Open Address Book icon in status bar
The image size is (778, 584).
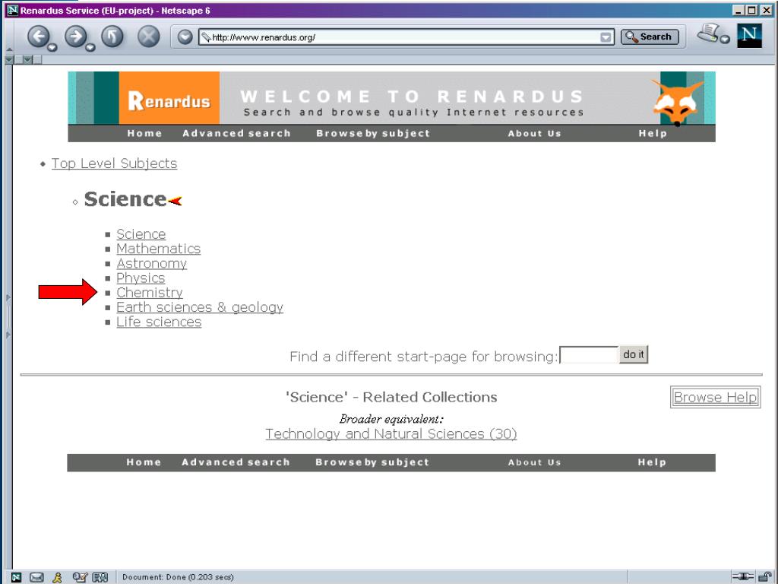[x=100, y=577]
